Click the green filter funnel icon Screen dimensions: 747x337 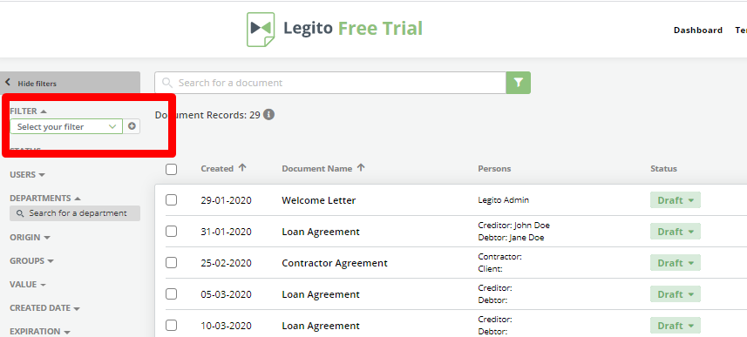tap(519, 83)
